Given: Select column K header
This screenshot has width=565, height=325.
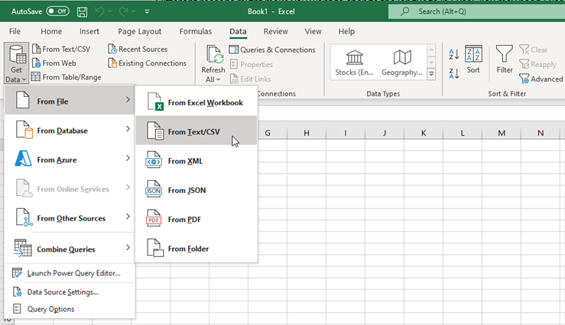Looking at the screenshot, I should (x=424, y=133).
